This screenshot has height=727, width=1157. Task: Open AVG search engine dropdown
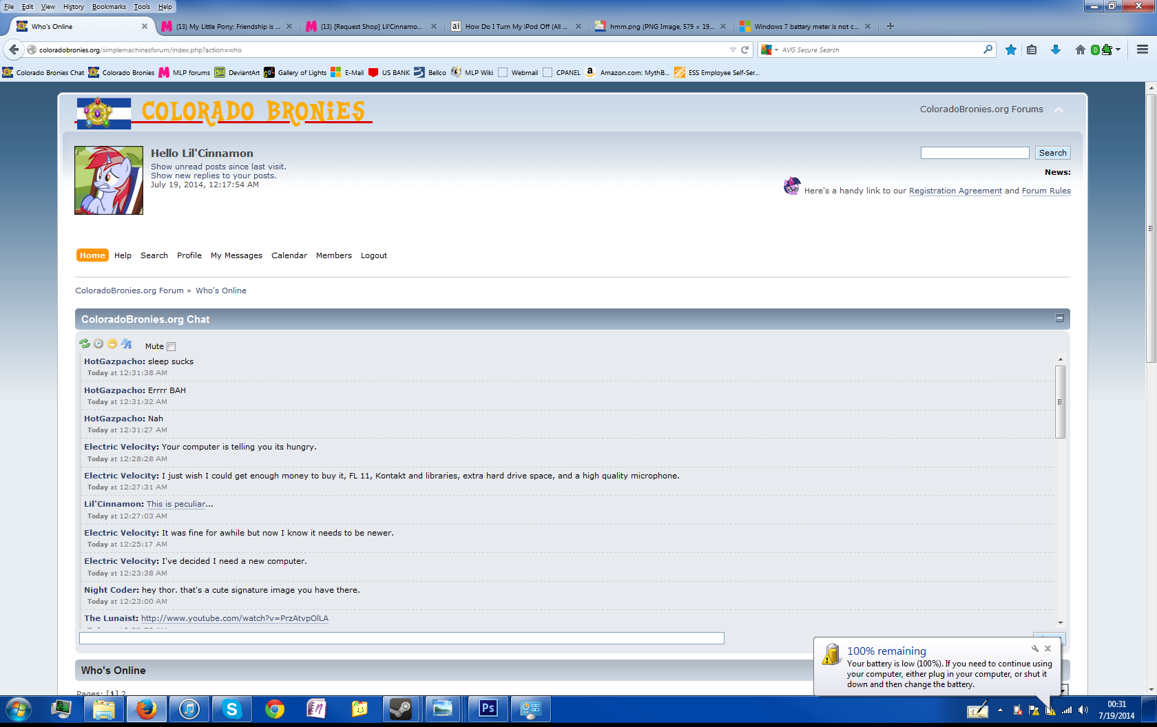(769, 50)
